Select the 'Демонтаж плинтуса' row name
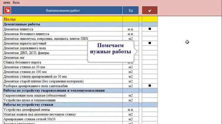 pyautogui.click(x=18, y=29)
